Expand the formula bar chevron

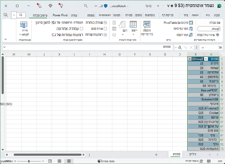(4, 47)
